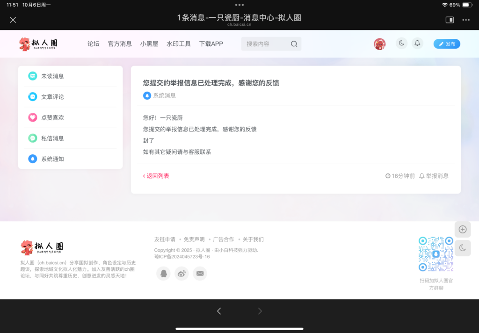Click the 返回列表 link
479x333 pixels.
[156, 175]
